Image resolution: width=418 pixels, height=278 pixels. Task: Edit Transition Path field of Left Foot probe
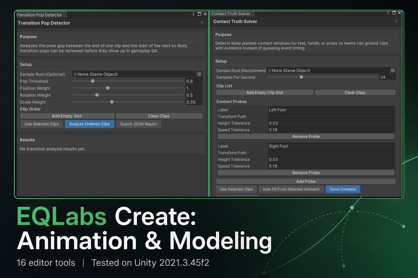(331, 116)
